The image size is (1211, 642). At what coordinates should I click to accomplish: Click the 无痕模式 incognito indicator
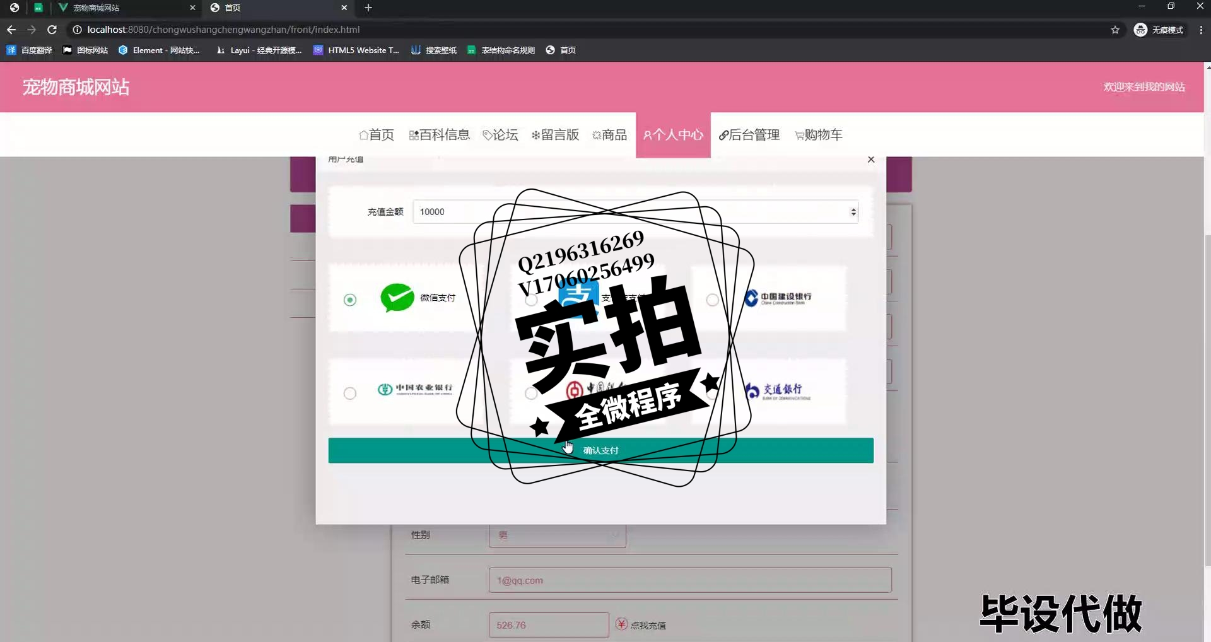click(x=1159, y=30)
